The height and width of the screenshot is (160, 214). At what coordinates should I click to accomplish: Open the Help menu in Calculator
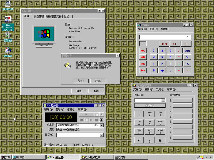(165, 29)
